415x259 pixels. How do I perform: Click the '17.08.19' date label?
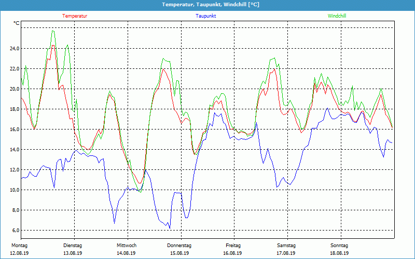[286, 253]
